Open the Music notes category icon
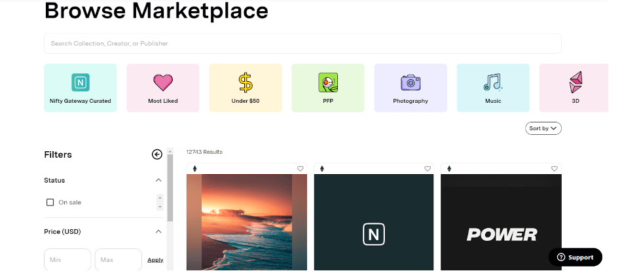This screenshot has height=273, width=622. point(493,82)
